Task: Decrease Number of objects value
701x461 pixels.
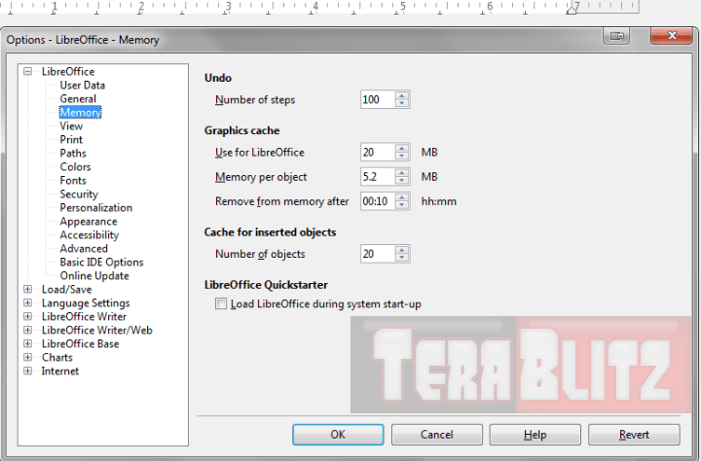Action: coord(402,258)
